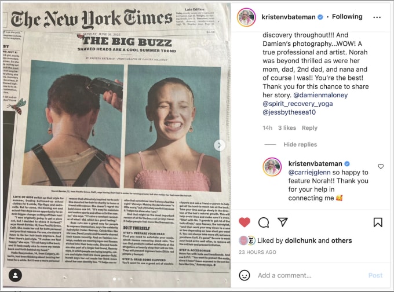View tagged people icon on photo

coord(15,275)
